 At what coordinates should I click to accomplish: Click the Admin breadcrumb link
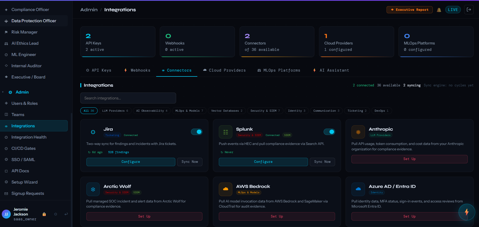pos(89,10)
